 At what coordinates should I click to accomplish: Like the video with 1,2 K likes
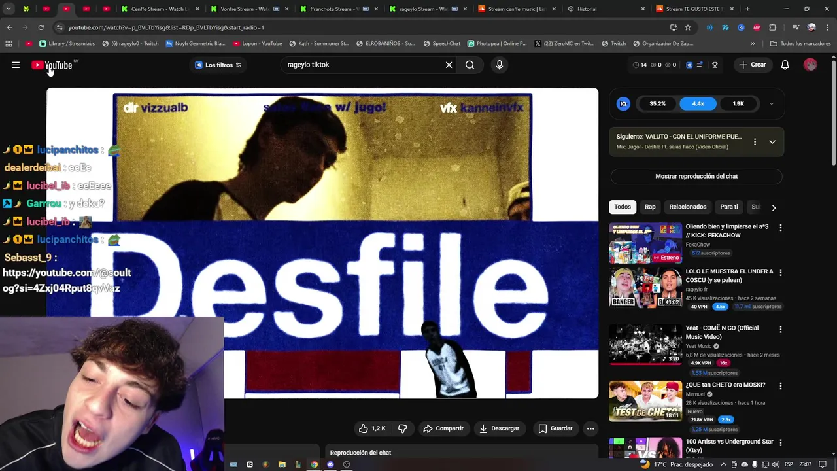point(372,428)
